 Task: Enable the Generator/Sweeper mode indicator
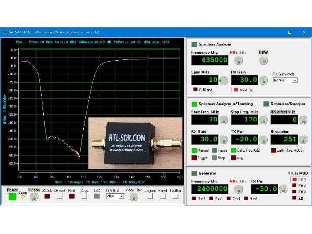point(266,104)
